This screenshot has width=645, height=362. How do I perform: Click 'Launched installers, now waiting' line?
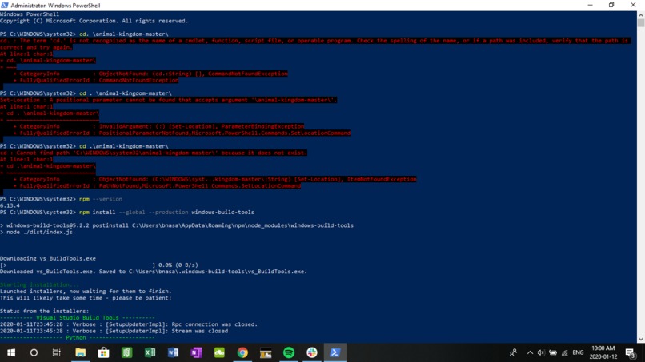tap(86, 292)
